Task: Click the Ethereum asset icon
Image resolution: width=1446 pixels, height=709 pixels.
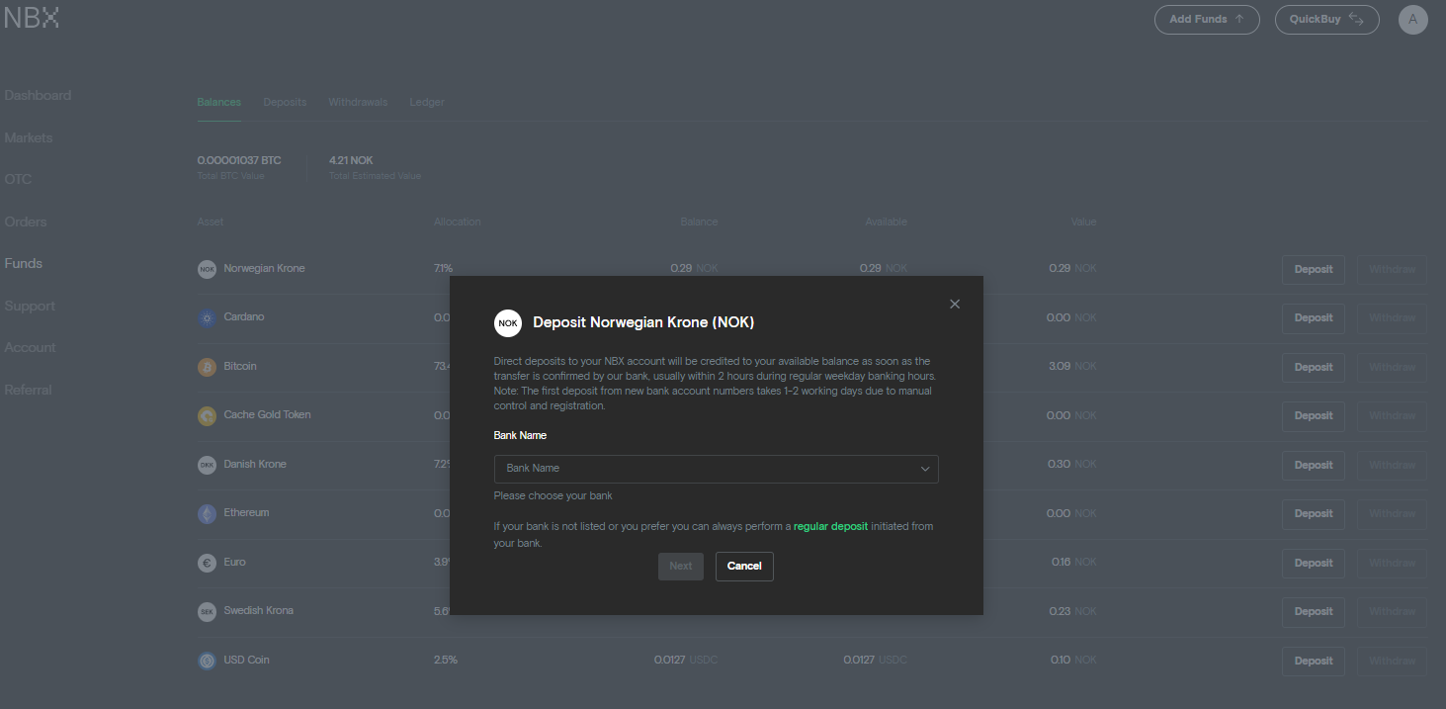Action: coord(207,513)
